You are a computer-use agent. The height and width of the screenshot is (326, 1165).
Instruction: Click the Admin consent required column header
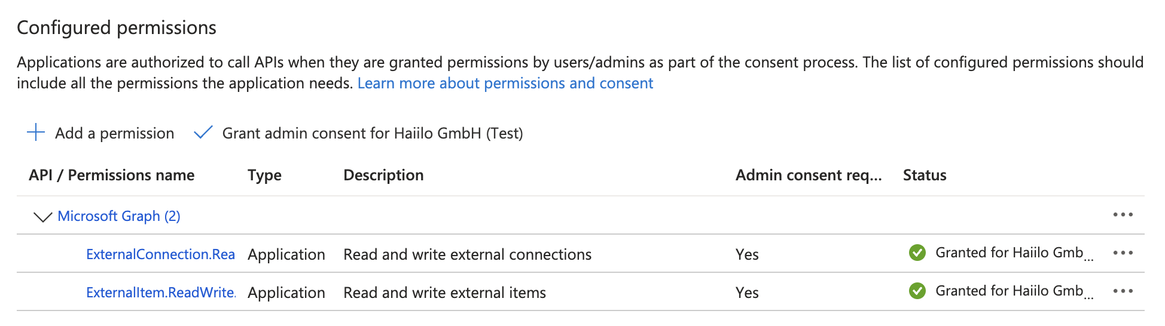click(x=808, y=175)
